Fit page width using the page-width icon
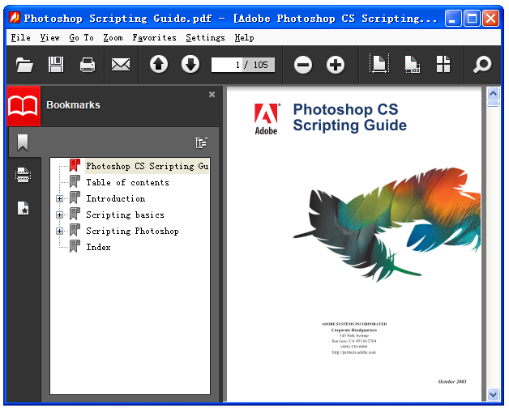This screenshot has width=509, height=408. (x=379, y=64)
